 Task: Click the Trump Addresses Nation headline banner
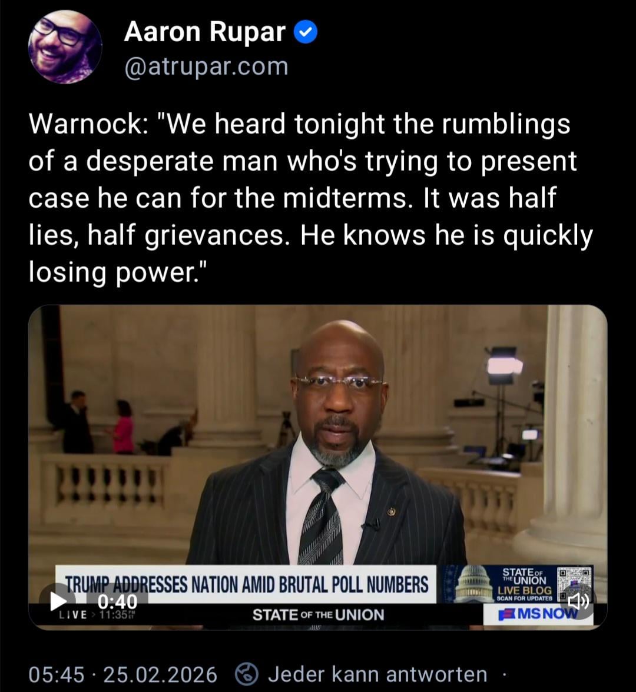coord(246,584)
